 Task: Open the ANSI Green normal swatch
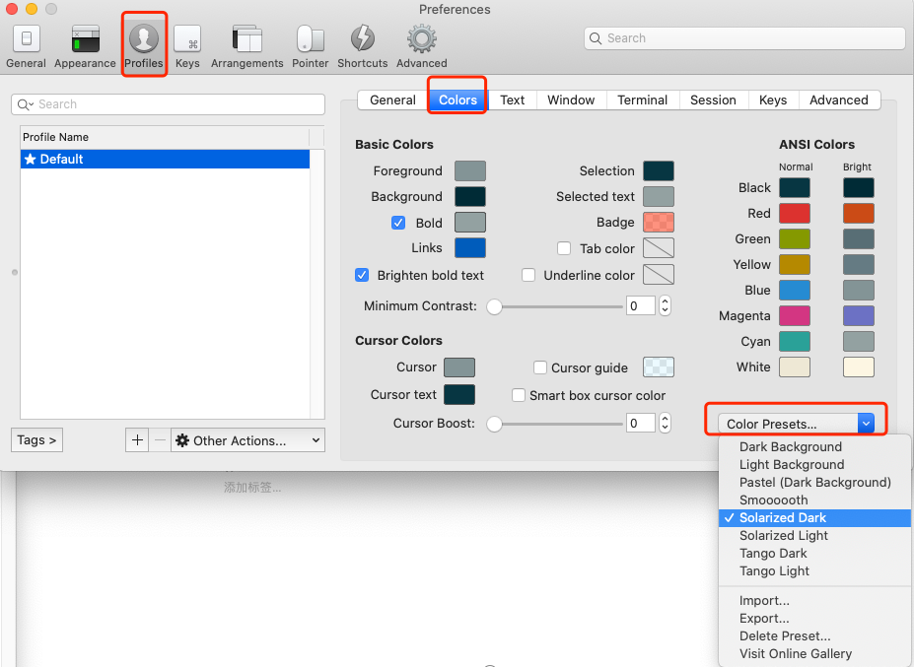[x=795, y=238]
